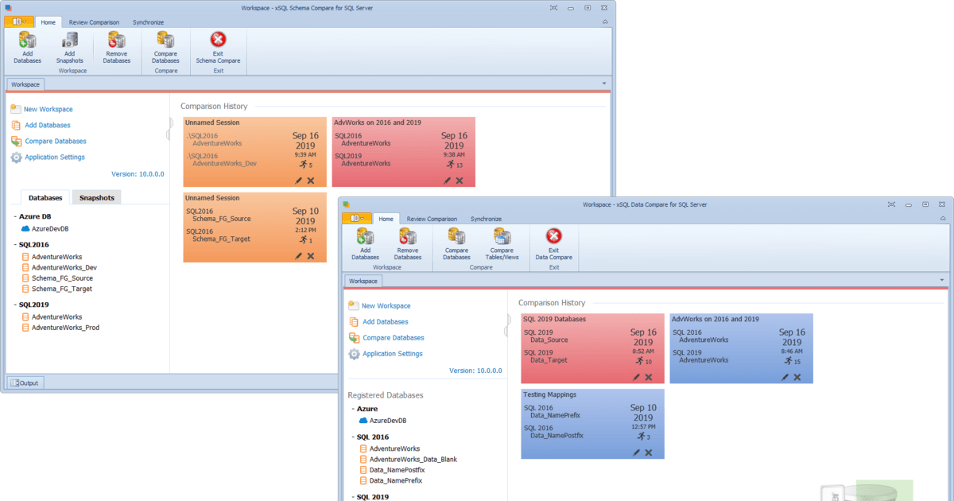This screenshot has height=501, width=954.
Task: Click Compare Databases in Data Compare ribbon
Action: click(456, 244)
